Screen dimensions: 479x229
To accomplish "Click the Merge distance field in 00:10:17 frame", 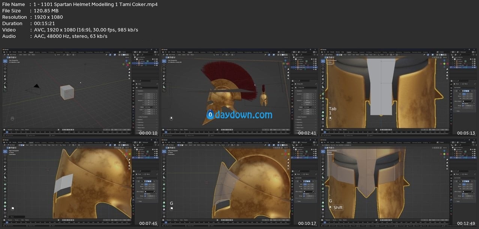I will [310, 196].
